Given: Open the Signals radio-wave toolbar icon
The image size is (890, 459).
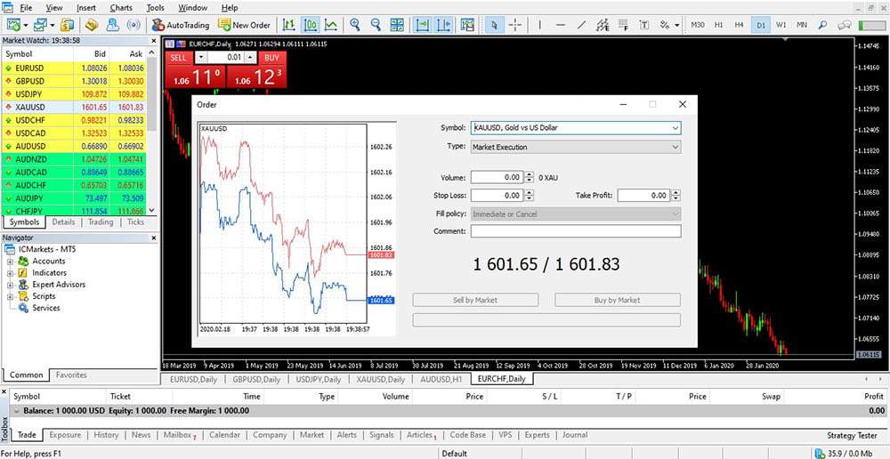Looking at the screenshot, I should click(x=133, y=25).
